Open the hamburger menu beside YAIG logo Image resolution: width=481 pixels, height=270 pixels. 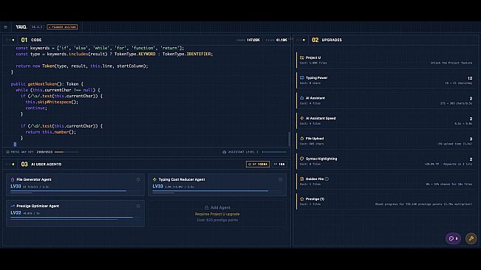click(5, 27)
